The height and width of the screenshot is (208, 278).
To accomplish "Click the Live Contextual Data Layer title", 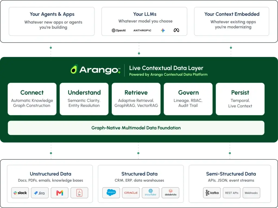I will pyautogui.click(x=166, y=68).
